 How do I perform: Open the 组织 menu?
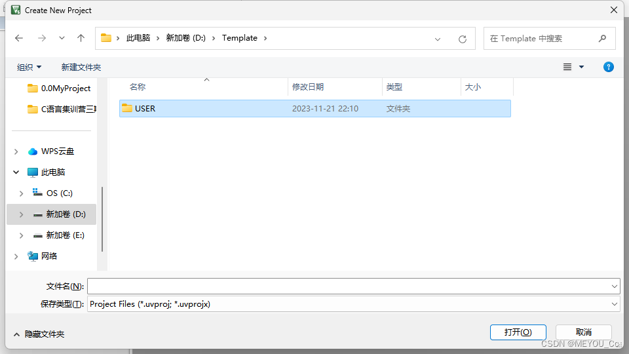29,67
